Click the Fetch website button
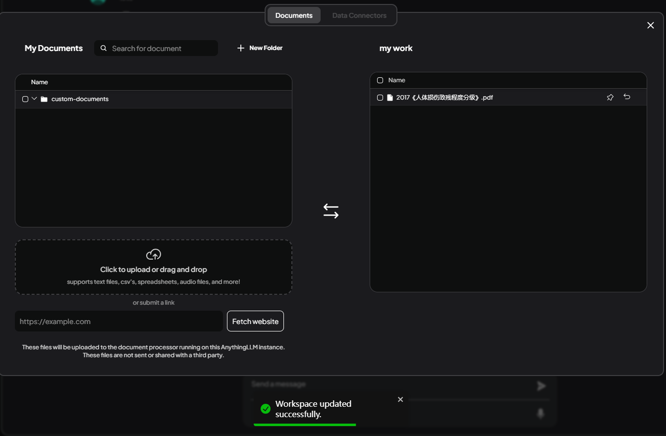Viewport: 666px width, 436px height. pos(255,321)
